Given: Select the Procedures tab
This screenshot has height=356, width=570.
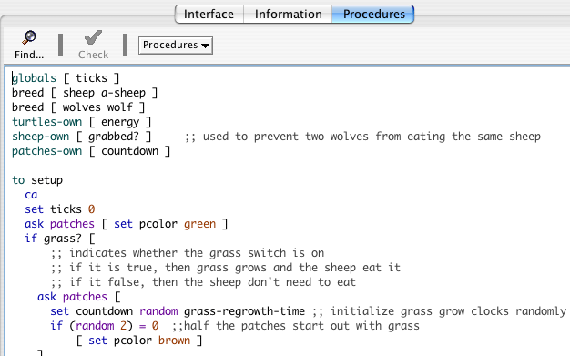Looking at the screenshot, I should 373,15.
